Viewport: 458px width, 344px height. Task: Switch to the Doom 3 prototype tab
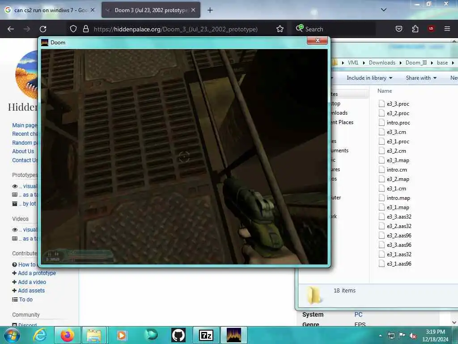pyautogui.click(x=151, y=10)
